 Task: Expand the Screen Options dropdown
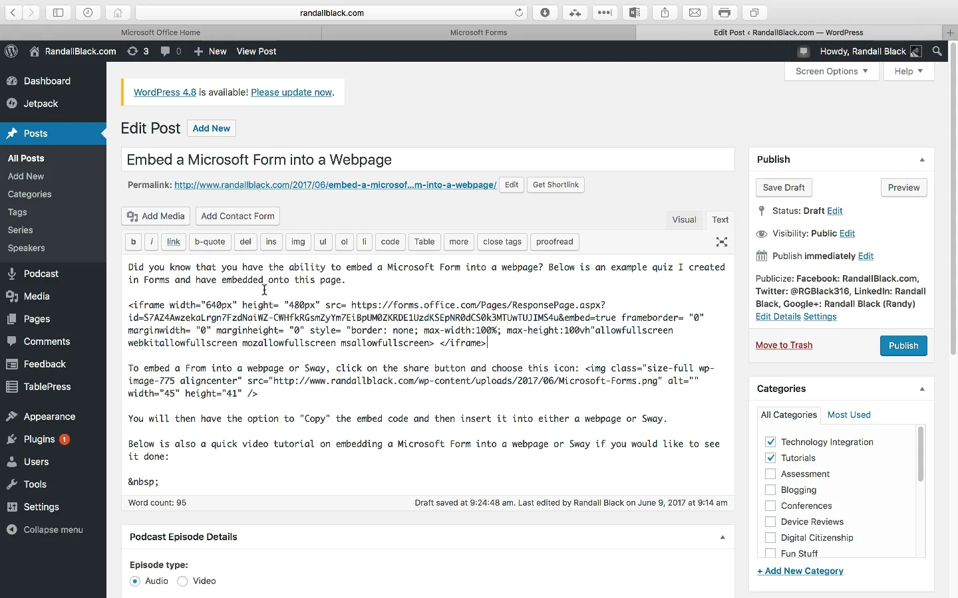pos(832,71)
